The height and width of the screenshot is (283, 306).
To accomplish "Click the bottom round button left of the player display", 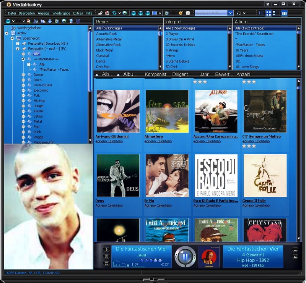I will [x=106, y=264].
